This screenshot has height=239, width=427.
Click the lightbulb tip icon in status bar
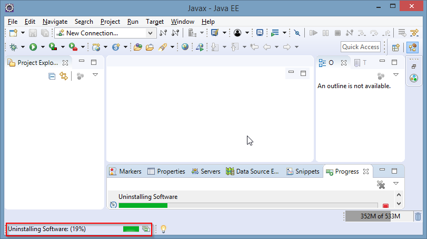coord(163,229)
